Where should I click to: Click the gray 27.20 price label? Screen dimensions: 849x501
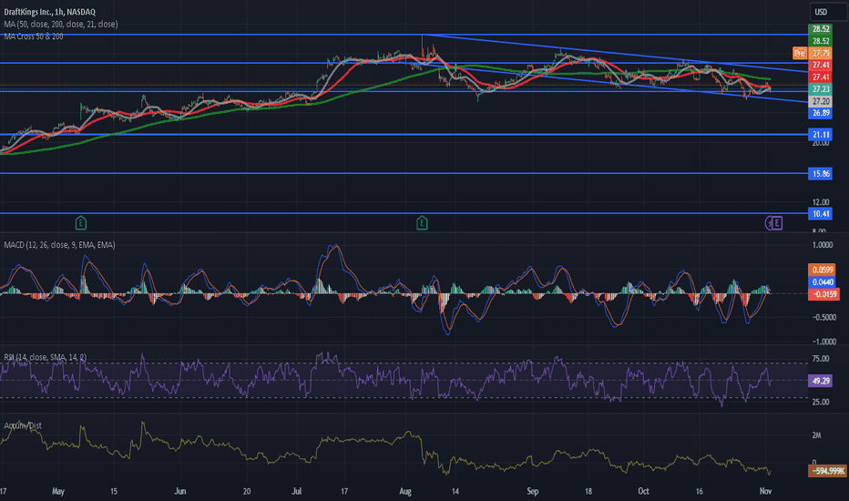820,101
